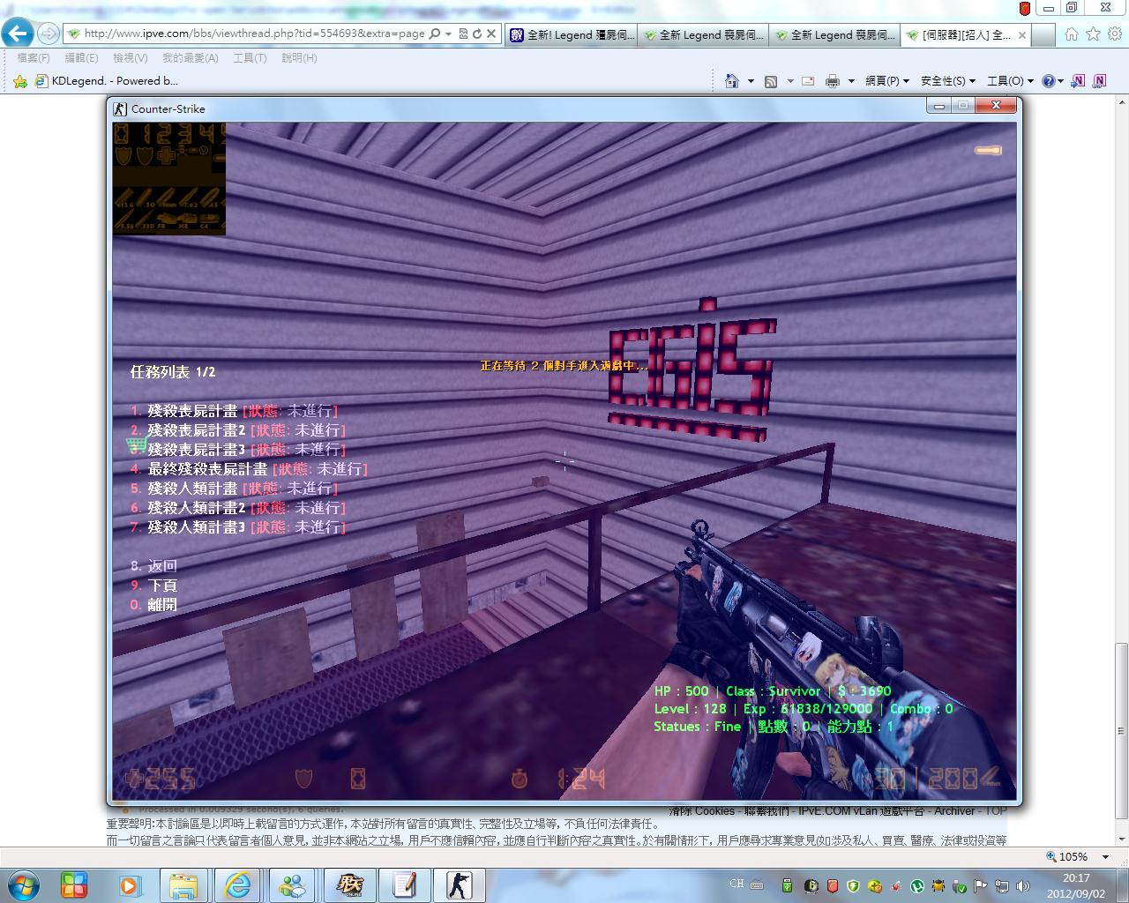Screen dimensions: 1129x903
Task: Click the last OneNote icon in command bar
Action: 1099,81
